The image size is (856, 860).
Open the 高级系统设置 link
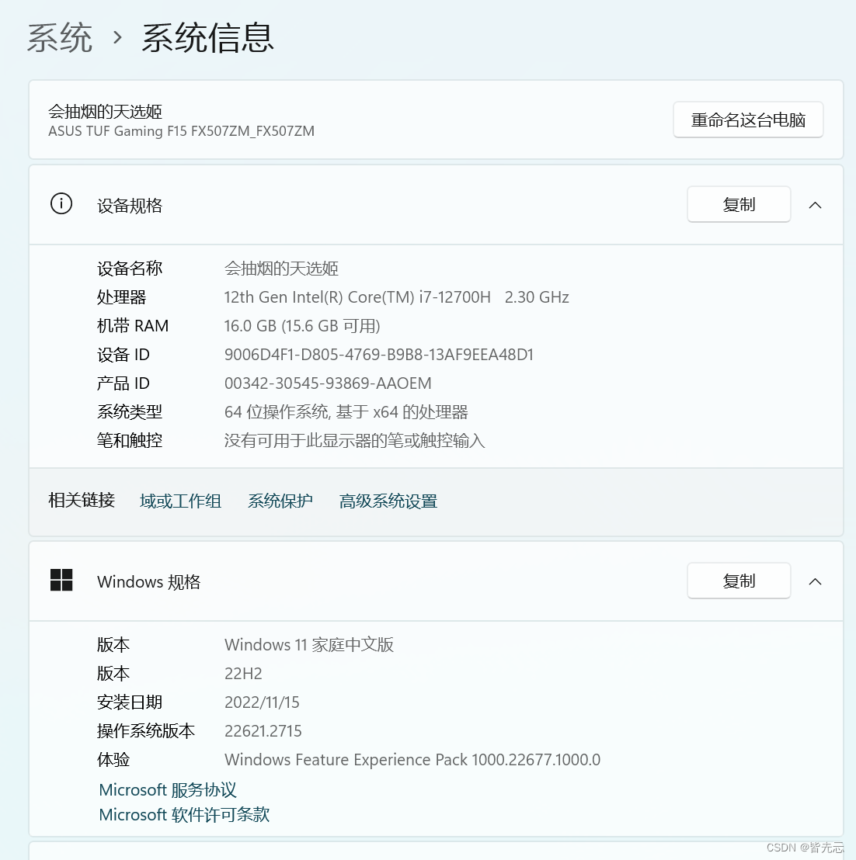[x=388, y=501]
